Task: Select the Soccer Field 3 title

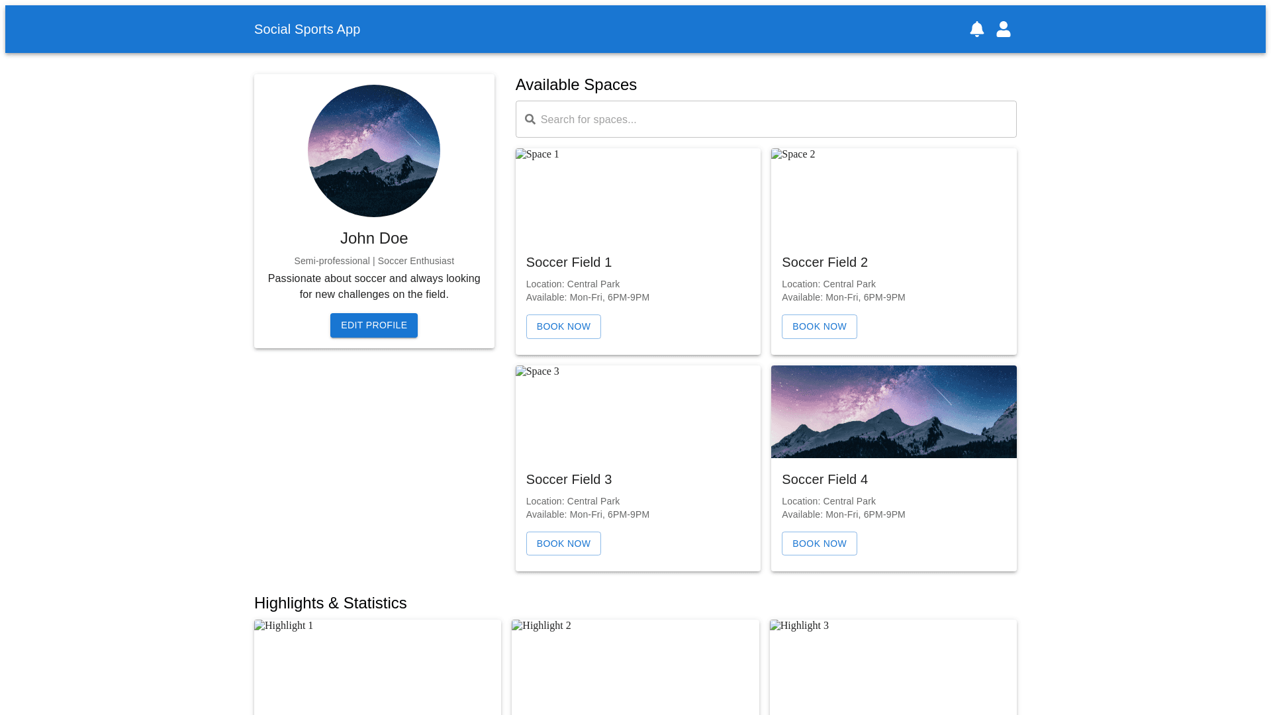Action: (x=569, y=479)
